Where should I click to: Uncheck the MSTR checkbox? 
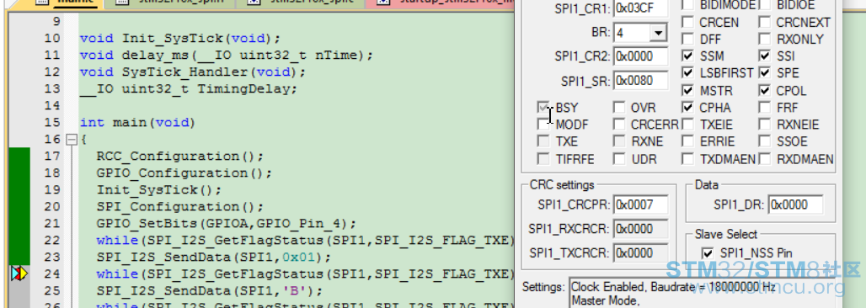click(x=687, y=90)
